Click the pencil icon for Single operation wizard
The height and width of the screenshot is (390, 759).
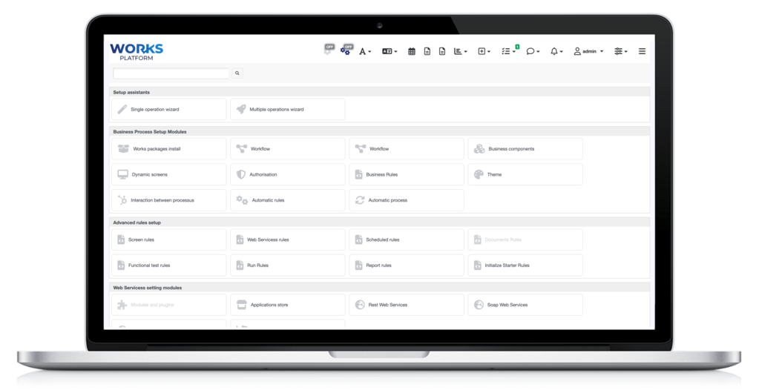point(122,109)
